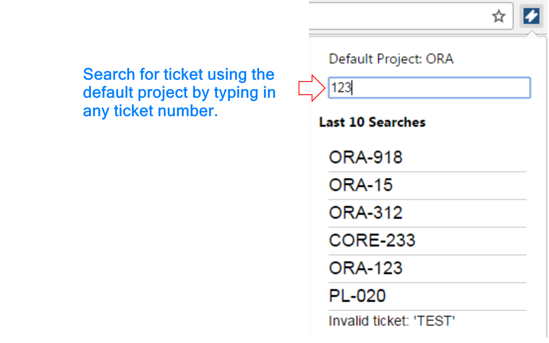Click the ORA-123 search history item
The image size is (549, 343).
365,268
